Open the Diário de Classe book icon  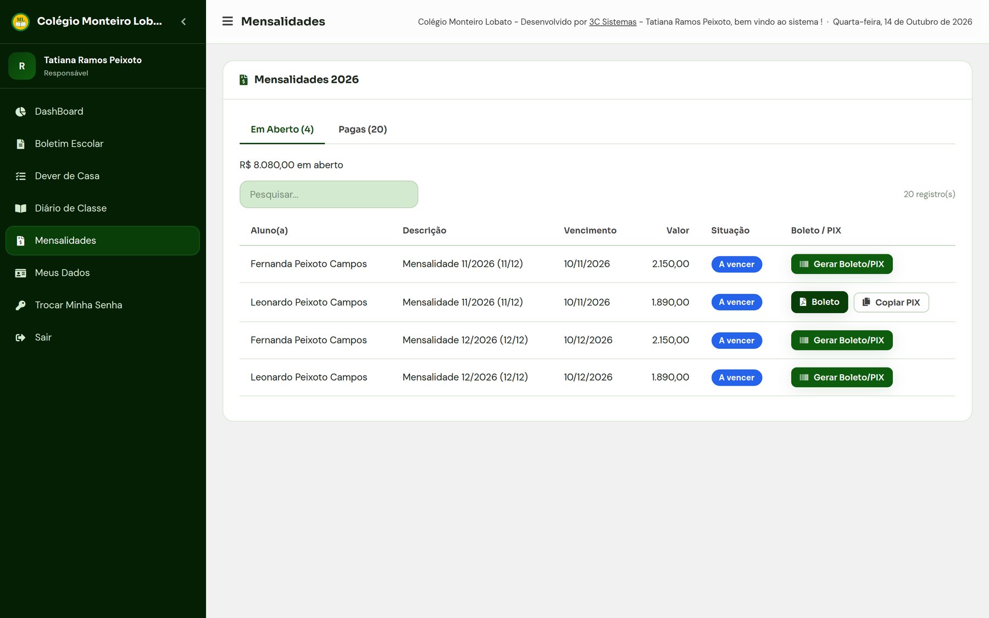(20, 208)
